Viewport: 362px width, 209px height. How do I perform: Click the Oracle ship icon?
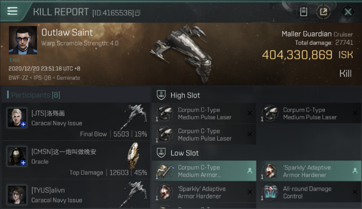[133, 156]
